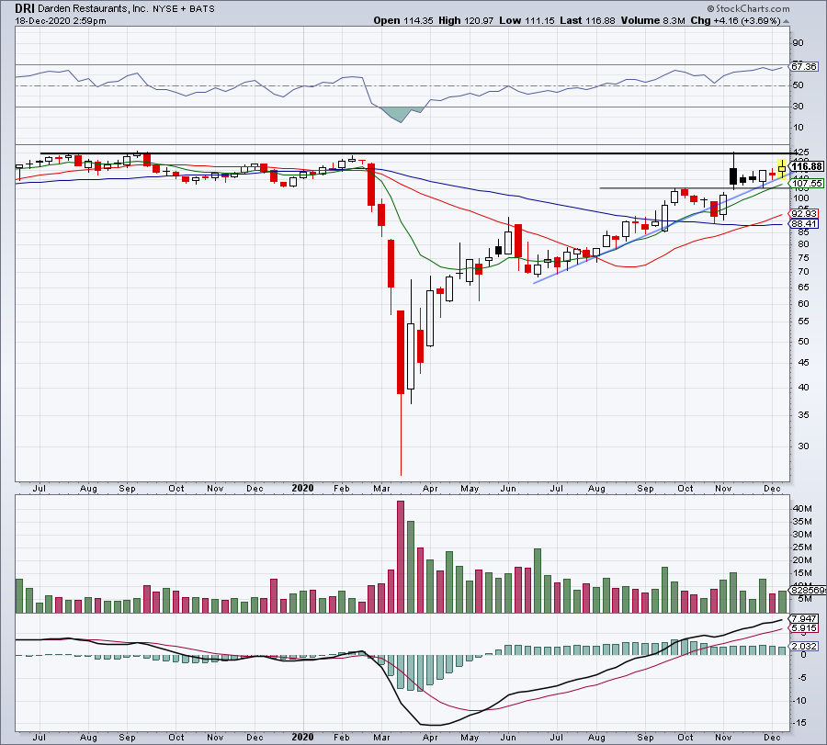Click the NYSE + BATS exchange label
This screenshot has height=745, width=827.
pos(184,9)
